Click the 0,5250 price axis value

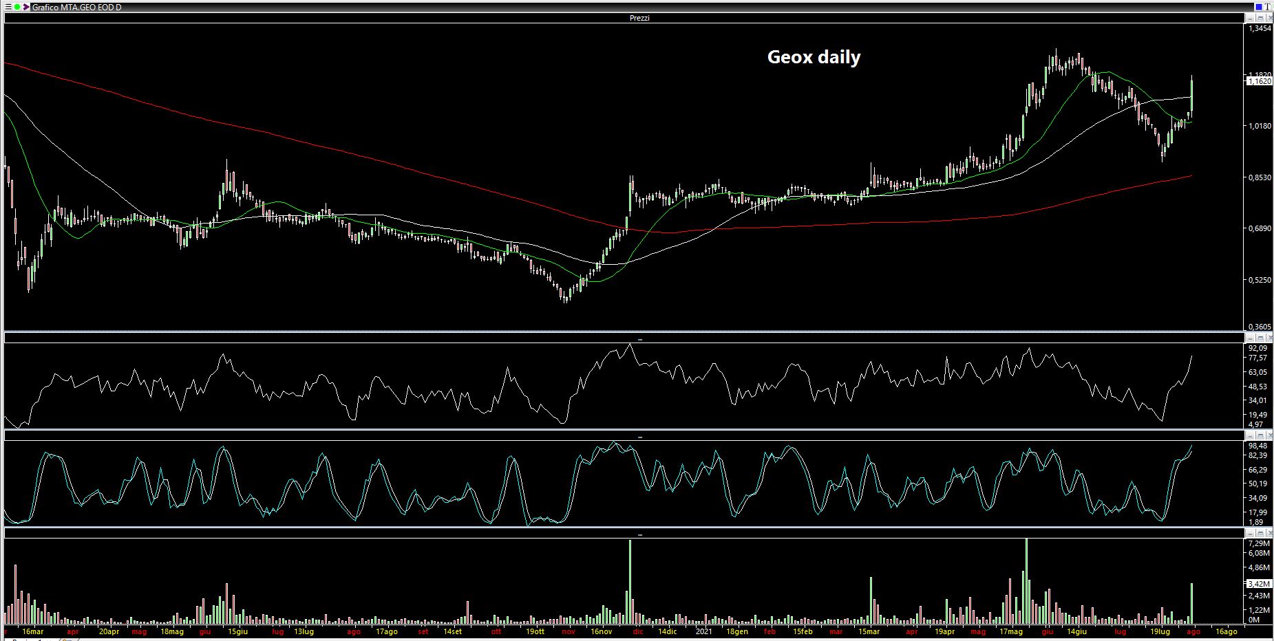pos(1260,280)
